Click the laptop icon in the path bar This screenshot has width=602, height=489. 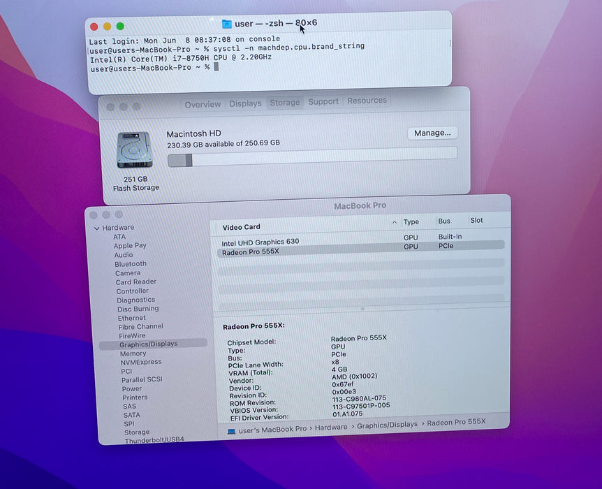231,432
